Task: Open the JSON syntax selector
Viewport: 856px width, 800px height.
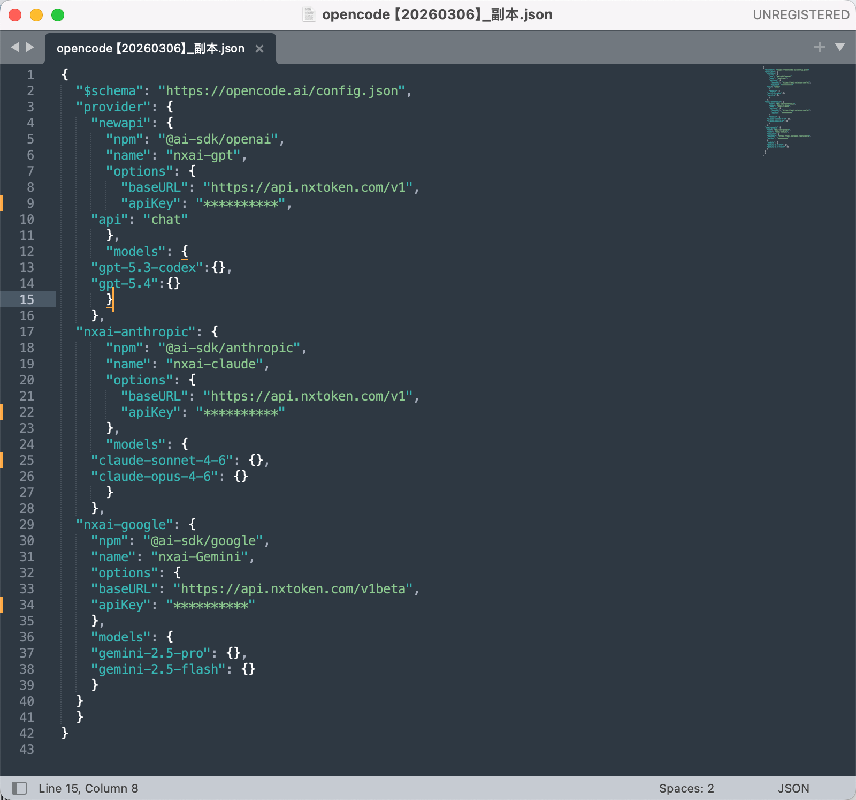Action: (793, 788)
